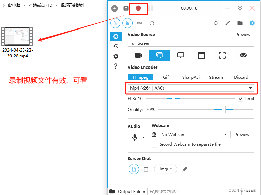Viewport: 261px width, 195px height.
Task: Select webcam-only video source camera icon
Action: 139,55
